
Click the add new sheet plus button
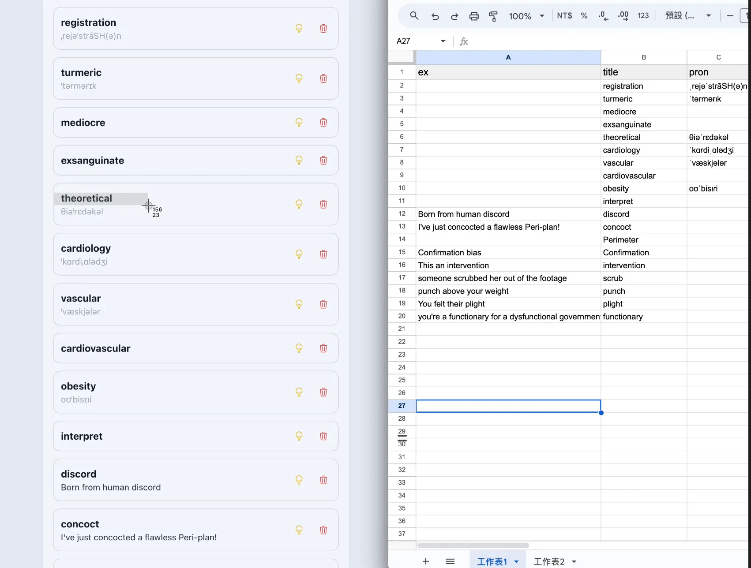425,561
